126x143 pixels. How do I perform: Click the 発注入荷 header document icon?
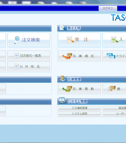pos(62,28)
